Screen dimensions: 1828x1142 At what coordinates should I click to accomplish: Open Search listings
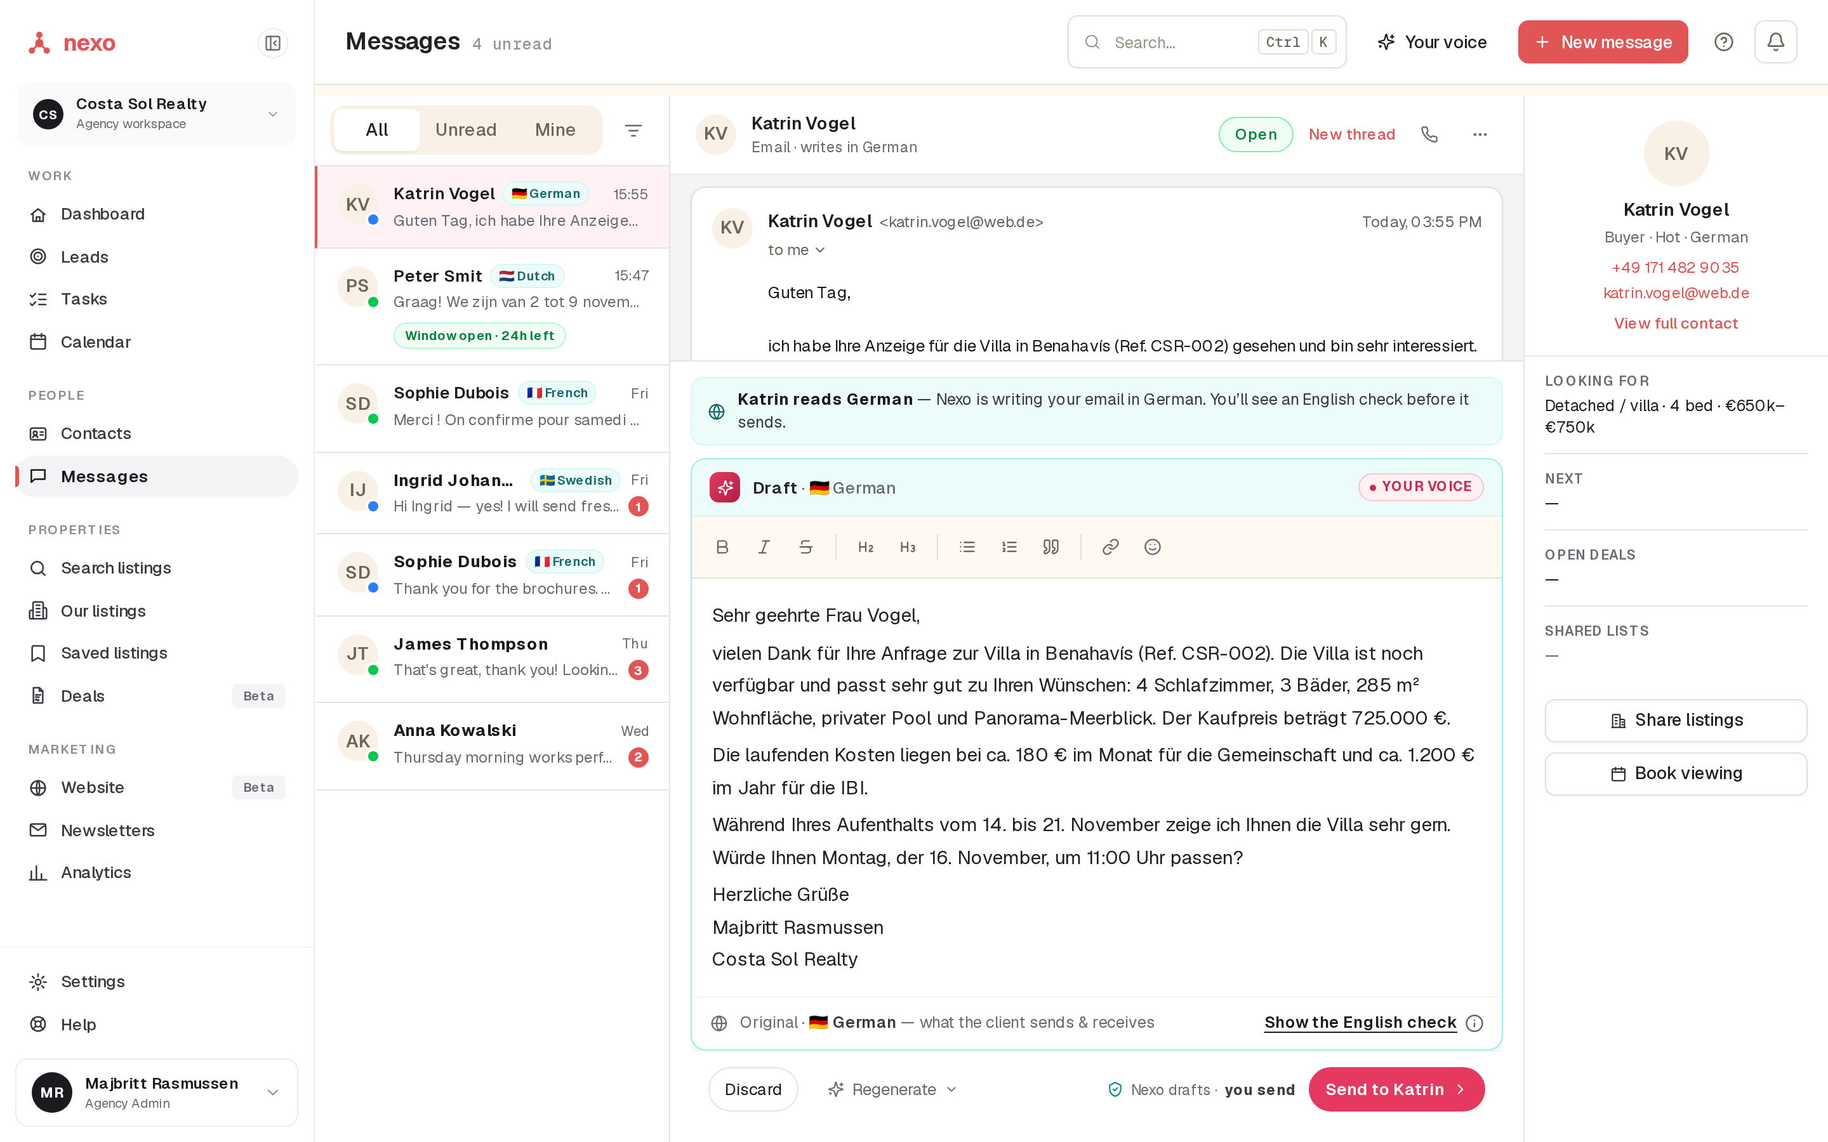coord(156,568)
